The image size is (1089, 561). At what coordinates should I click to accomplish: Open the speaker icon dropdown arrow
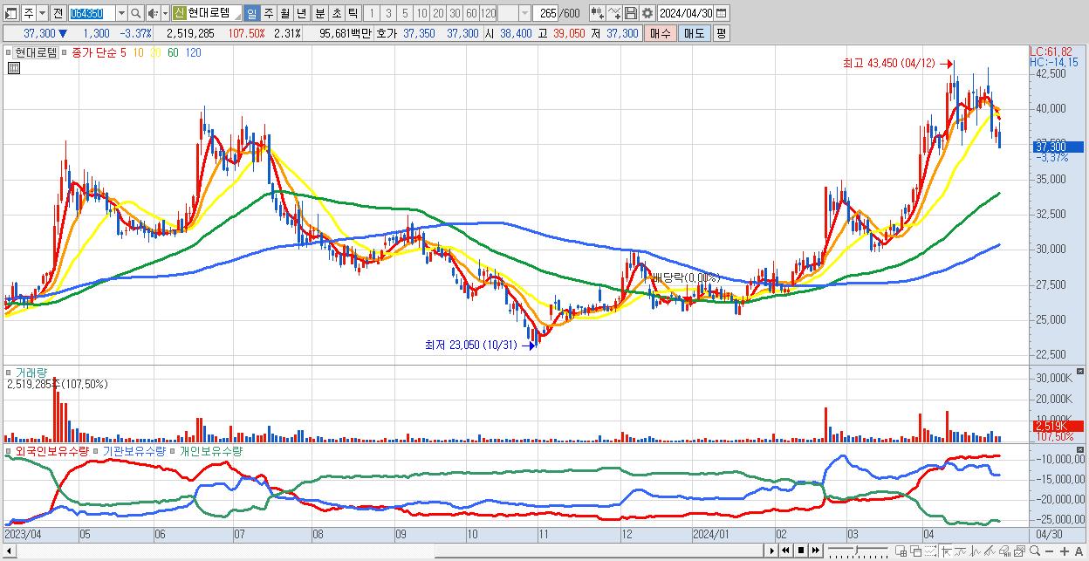(165, 14)
